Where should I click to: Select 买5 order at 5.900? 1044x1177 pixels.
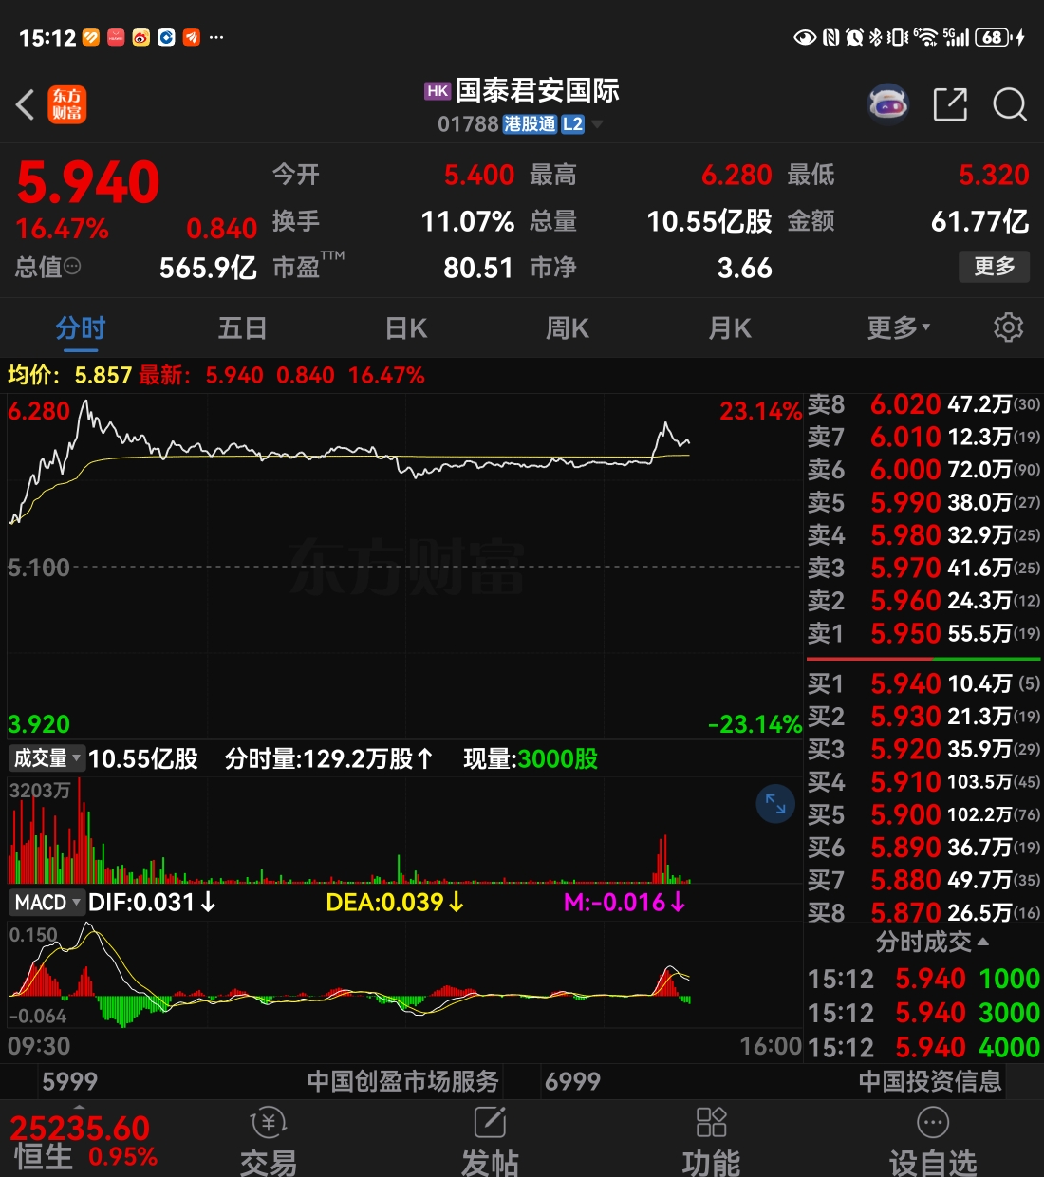click(923, 814)
